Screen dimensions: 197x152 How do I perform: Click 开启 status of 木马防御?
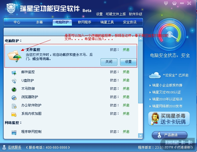[126, 89]
